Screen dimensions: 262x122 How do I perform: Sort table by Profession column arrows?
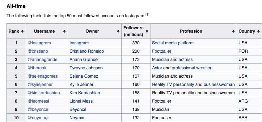click(x=234, y=31)
